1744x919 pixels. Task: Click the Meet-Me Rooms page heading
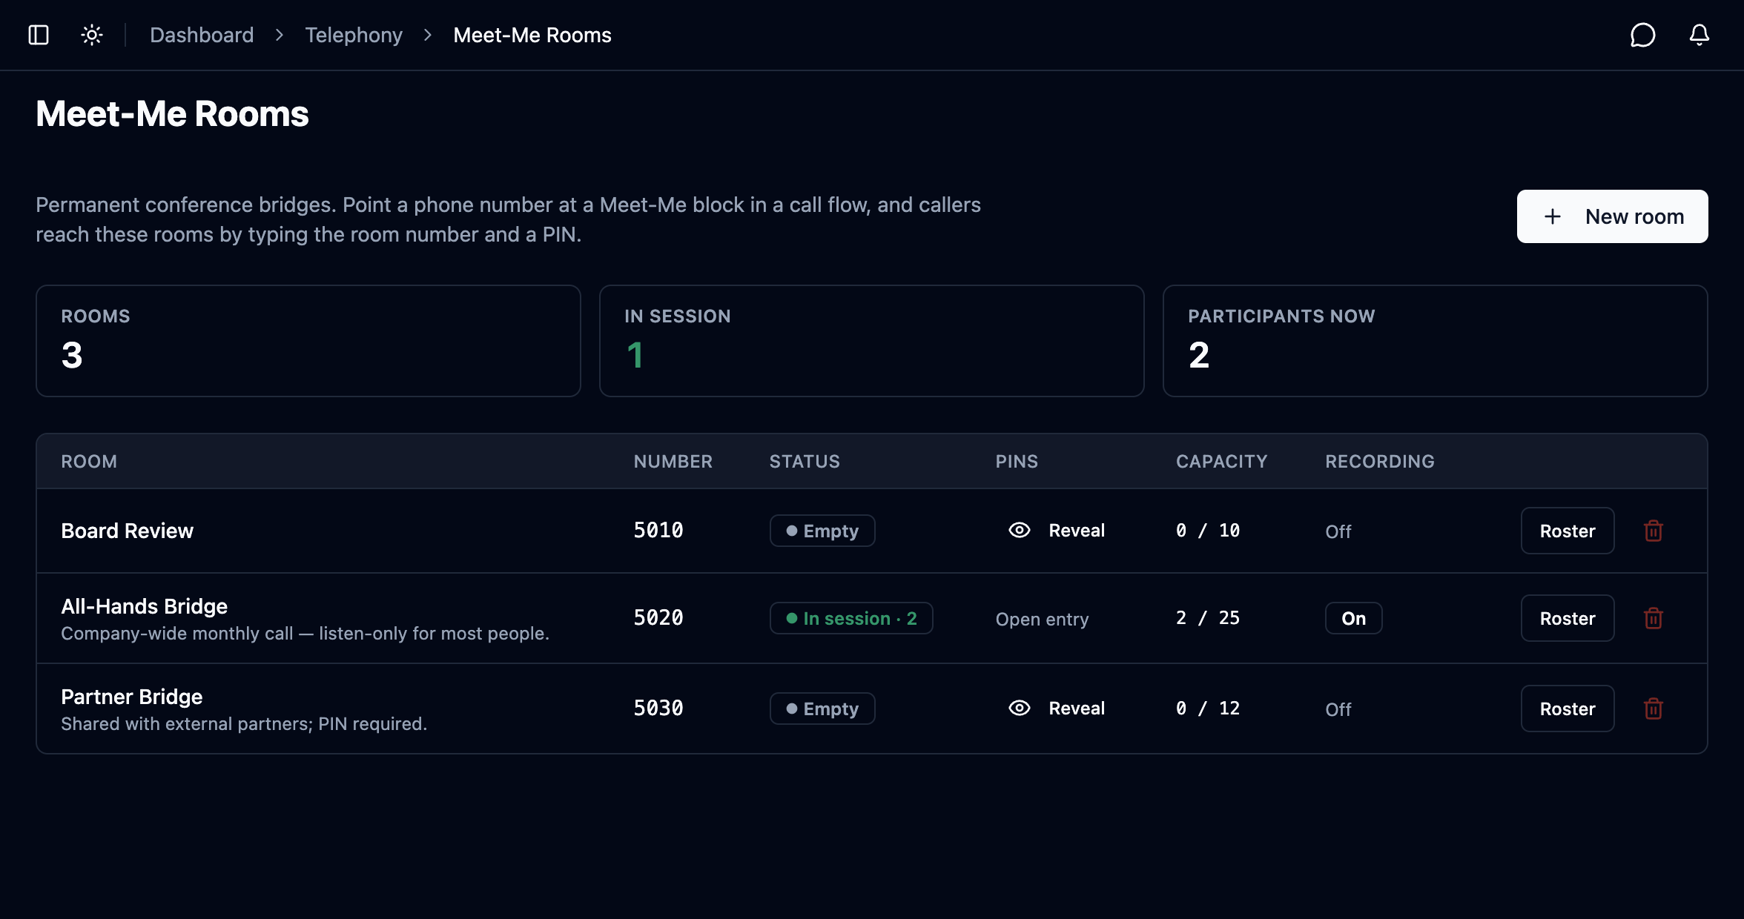coord(172,114)
